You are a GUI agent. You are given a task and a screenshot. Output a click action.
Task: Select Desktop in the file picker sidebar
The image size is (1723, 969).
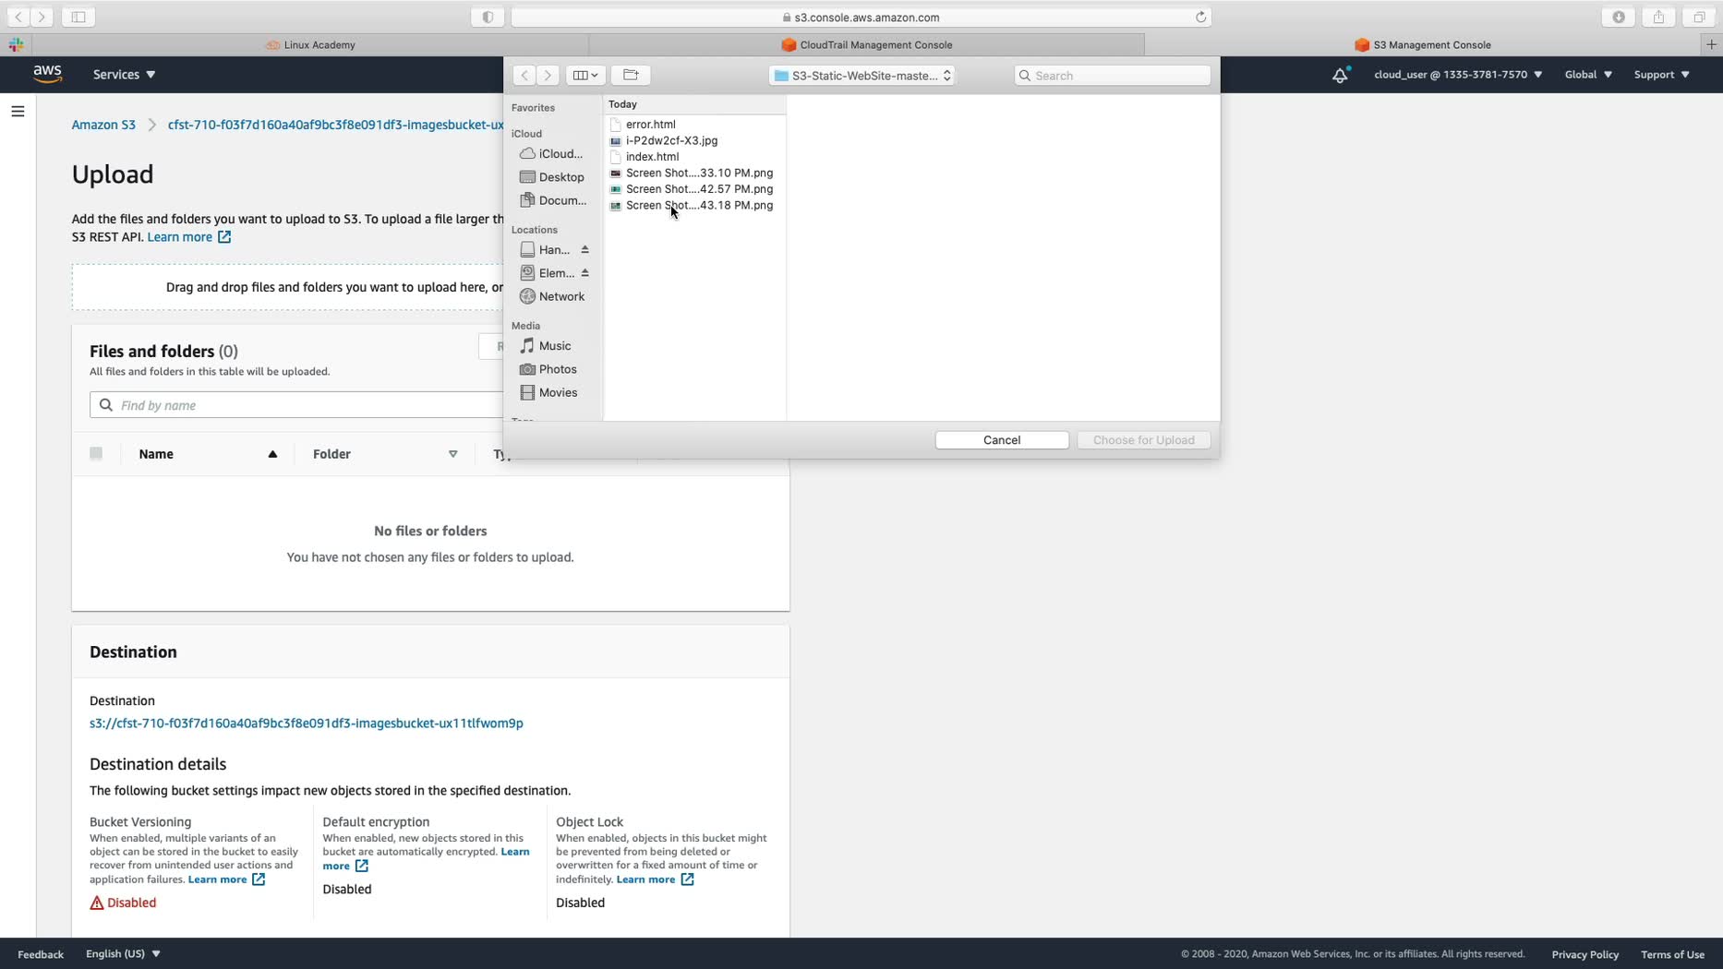(x=552, y=177)
